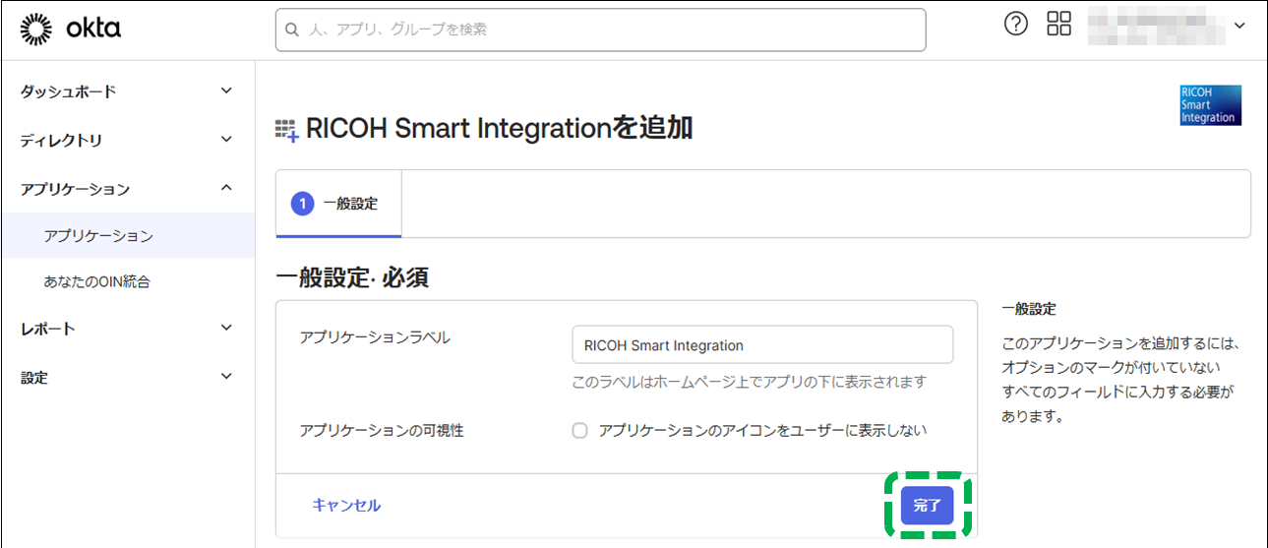Click the search magnifier icon
Image resolution: width=1268 pixels, height=548 pixels.
291,30
